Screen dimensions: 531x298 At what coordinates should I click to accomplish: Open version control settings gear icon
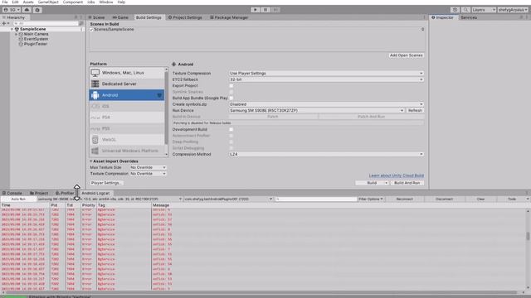click(37, 10)
